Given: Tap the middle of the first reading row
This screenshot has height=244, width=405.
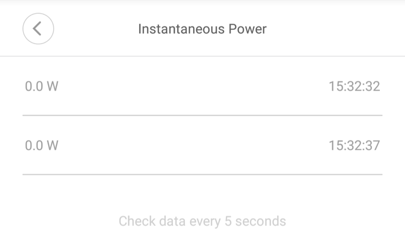Looking at the screenshot, I should click(x=202, y=86).
